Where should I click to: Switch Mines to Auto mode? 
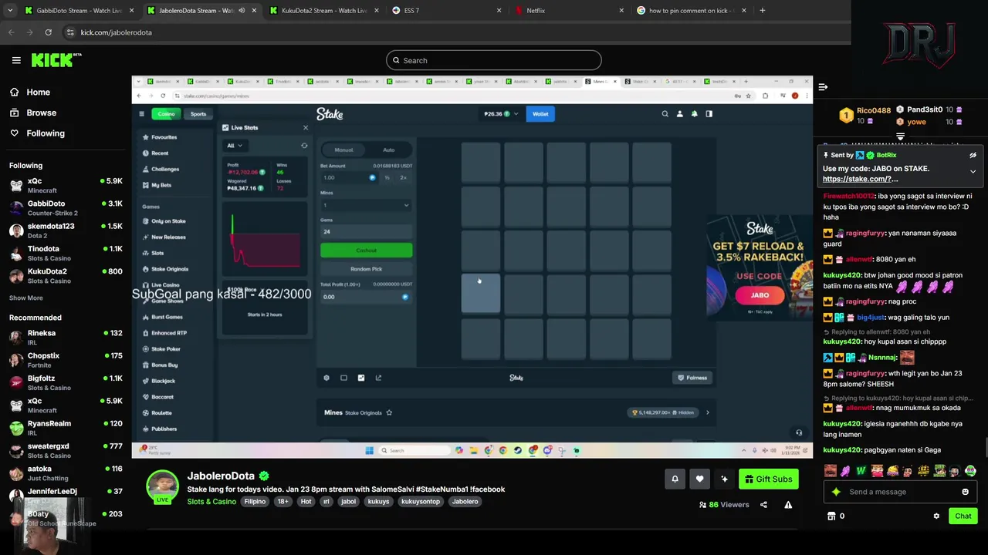pyautogui.click(x=388, y=150)
